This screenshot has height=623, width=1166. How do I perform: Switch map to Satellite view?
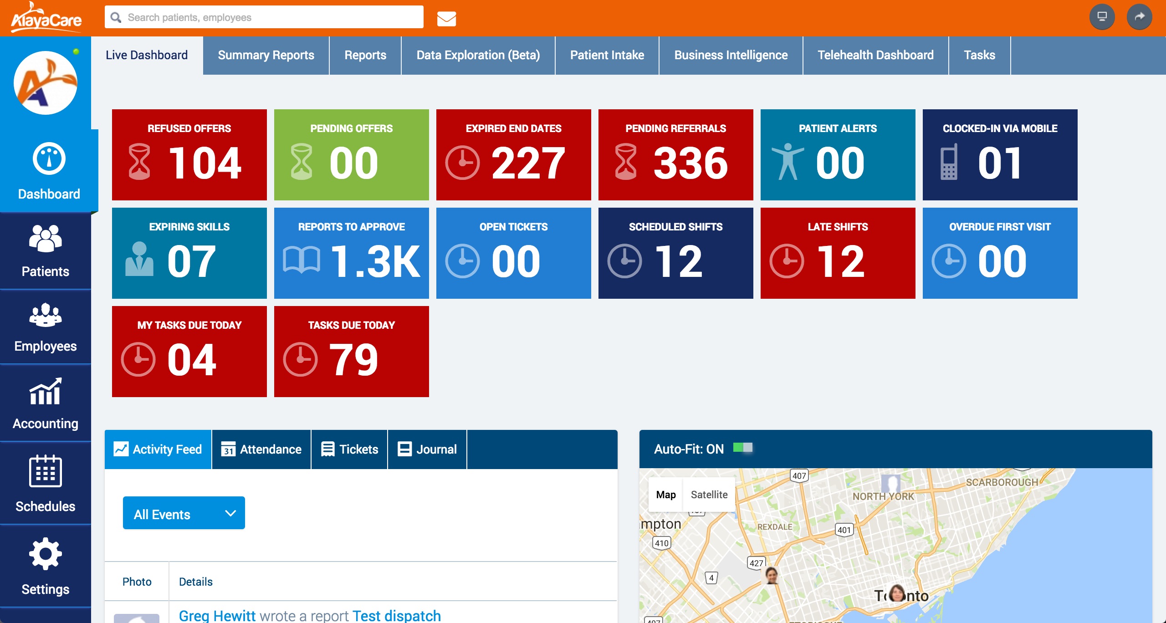pos(709,495)
